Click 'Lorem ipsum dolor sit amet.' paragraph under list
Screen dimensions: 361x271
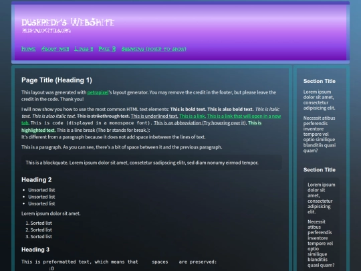tap(51, 213)
